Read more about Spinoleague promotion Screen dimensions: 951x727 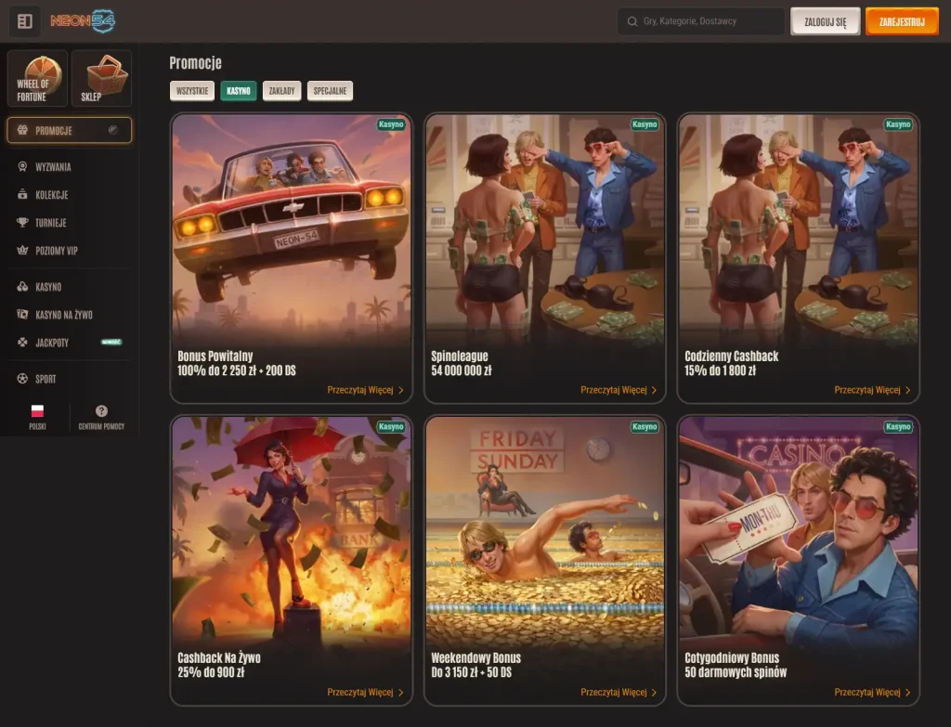pos(619,390)
